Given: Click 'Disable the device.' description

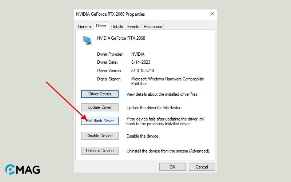Looking at the screenshot, I should [x=143, y=136].
